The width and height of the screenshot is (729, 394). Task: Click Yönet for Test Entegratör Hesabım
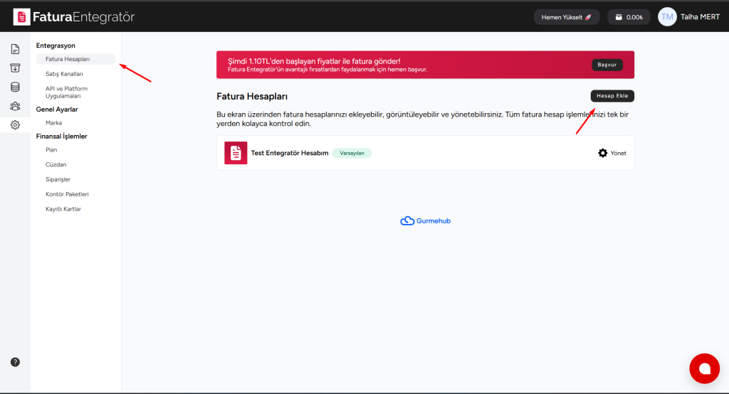pyautogui.click(x=612, y=153)
